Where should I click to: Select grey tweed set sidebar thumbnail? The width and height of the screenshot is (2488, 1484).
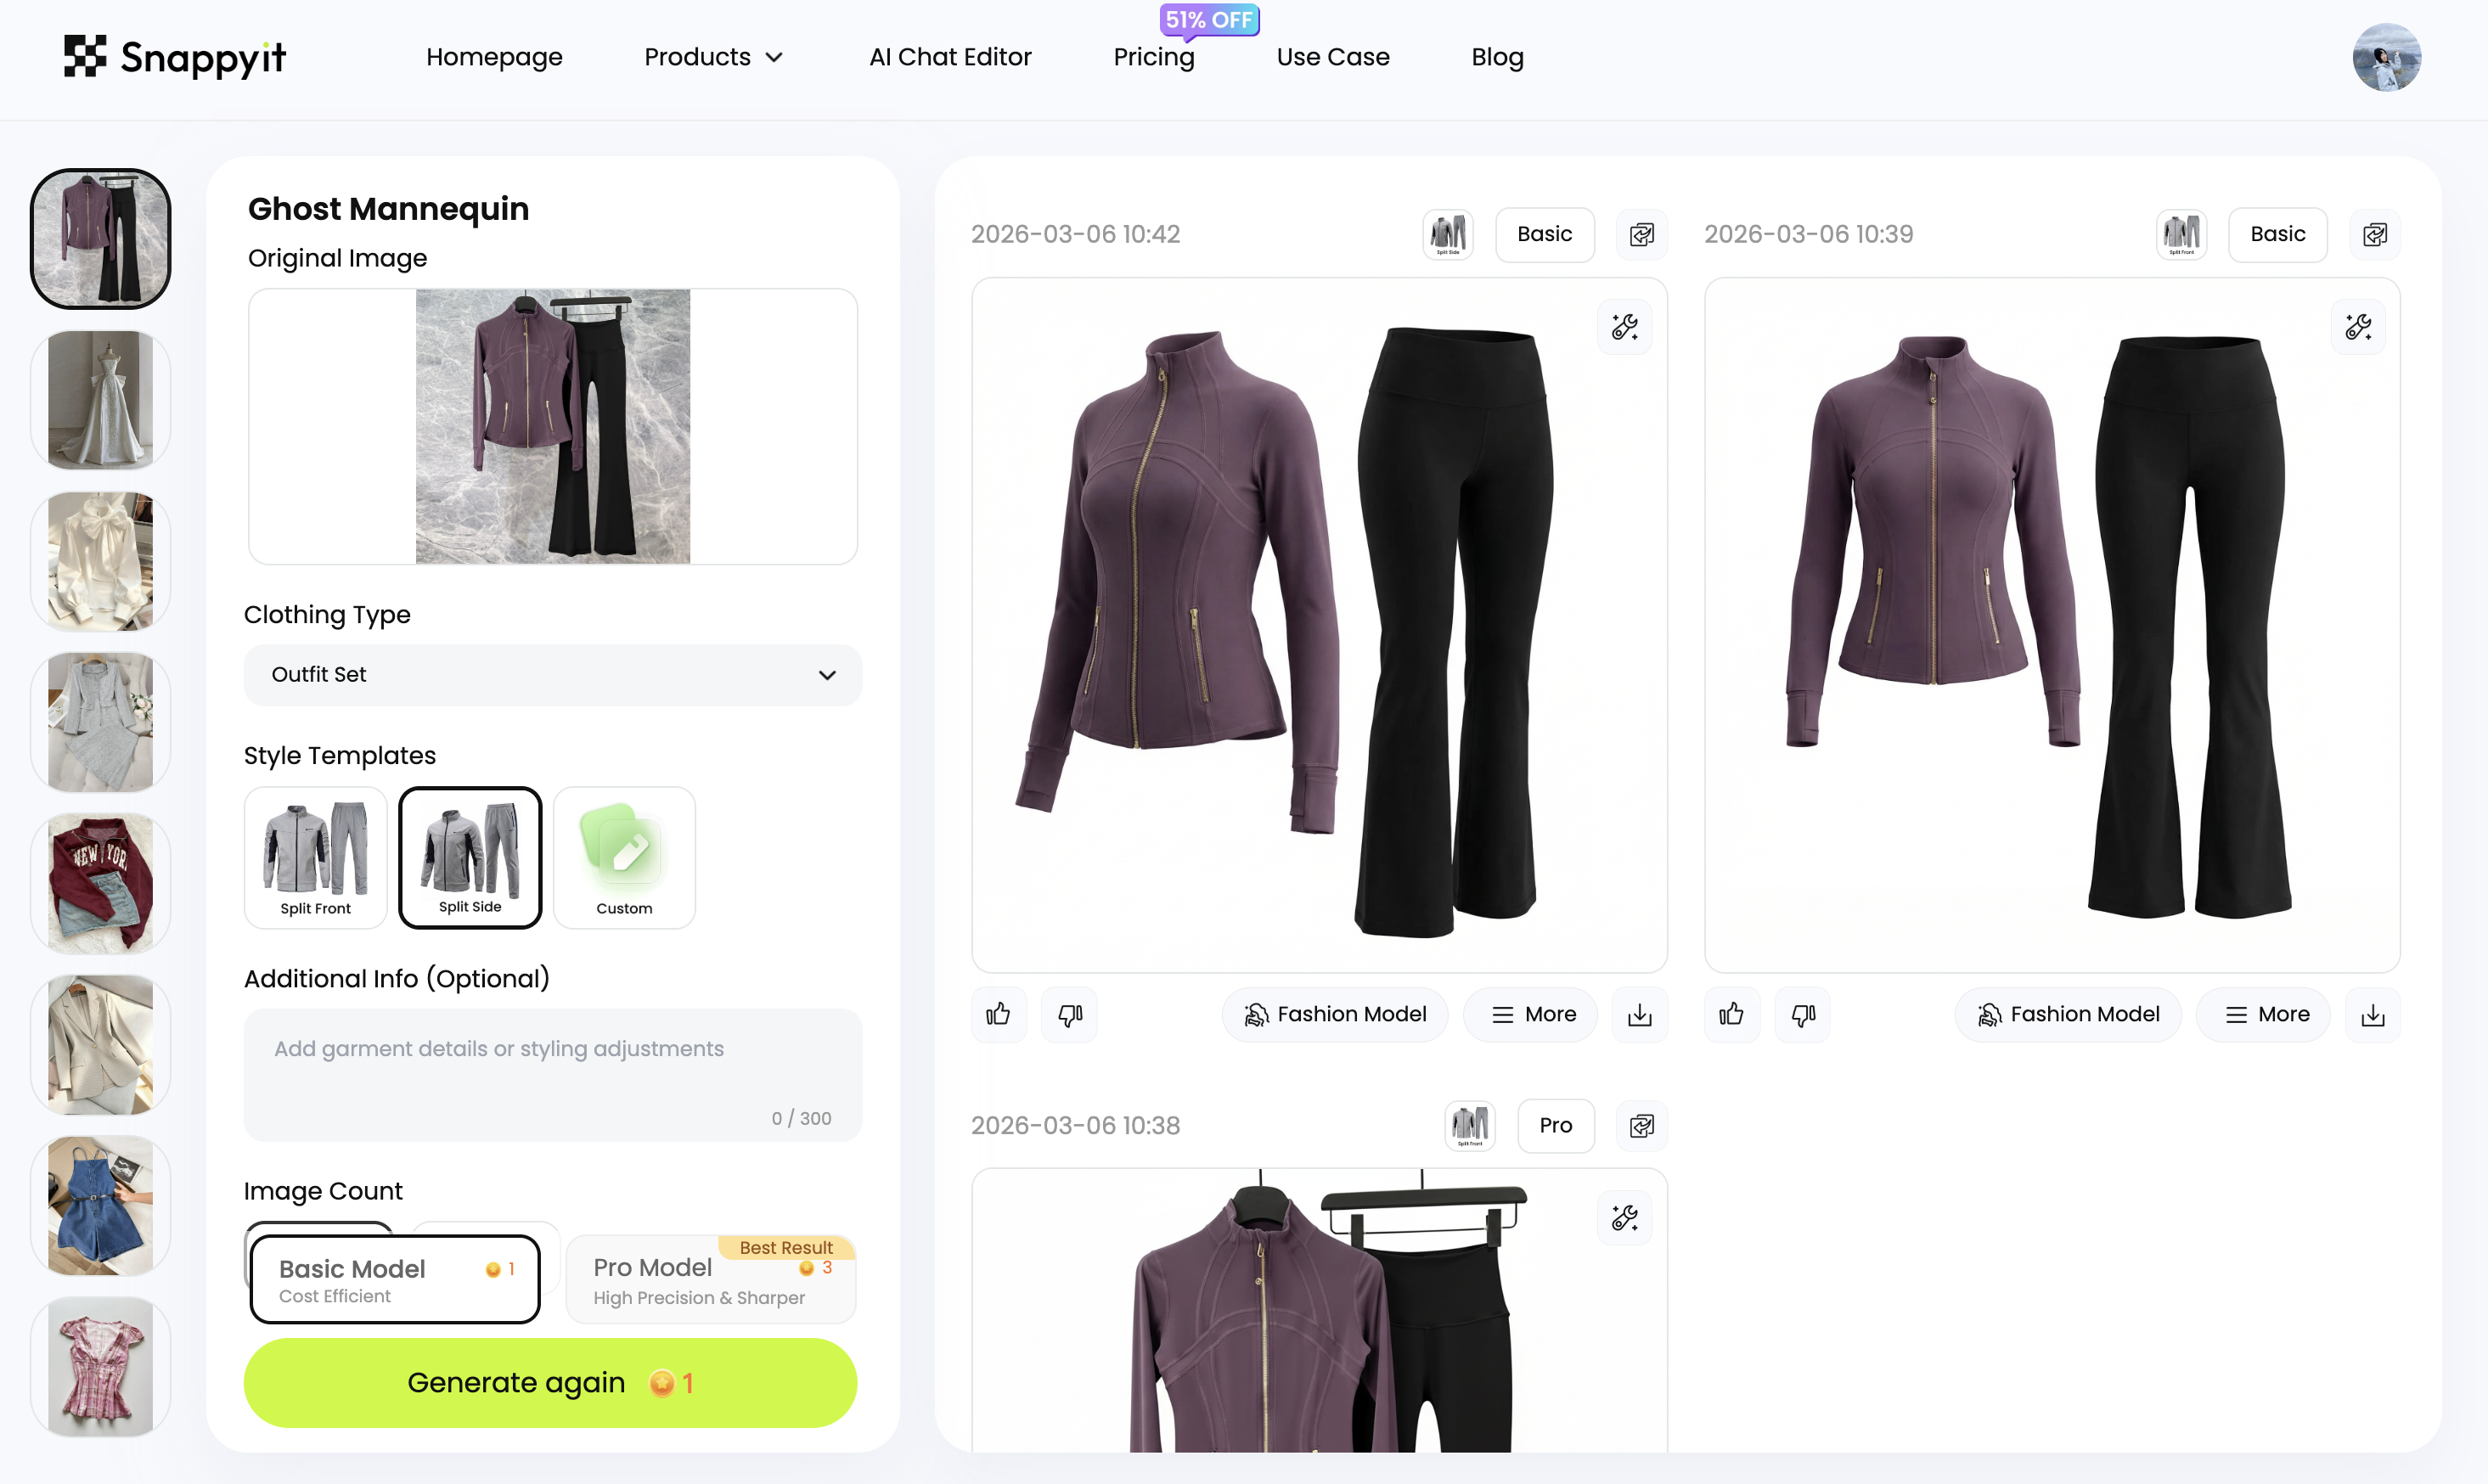pos(101,722)
